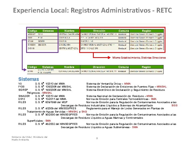Select 'Código' header in the single-row table
194x145 pixels.
pyautogui.click(x=32, y=67)
